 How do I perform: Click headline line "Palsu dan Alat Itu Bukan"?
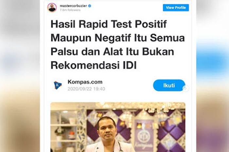112,52
